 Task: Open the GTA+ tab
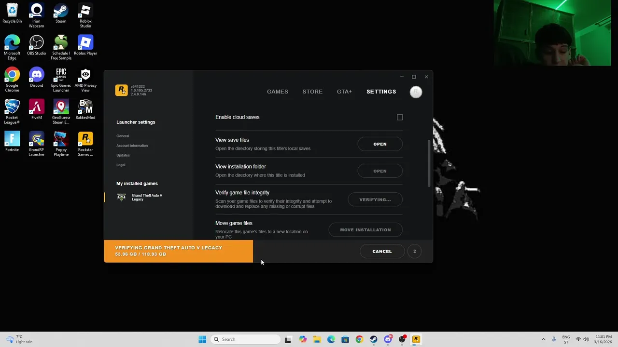point(344,92)
